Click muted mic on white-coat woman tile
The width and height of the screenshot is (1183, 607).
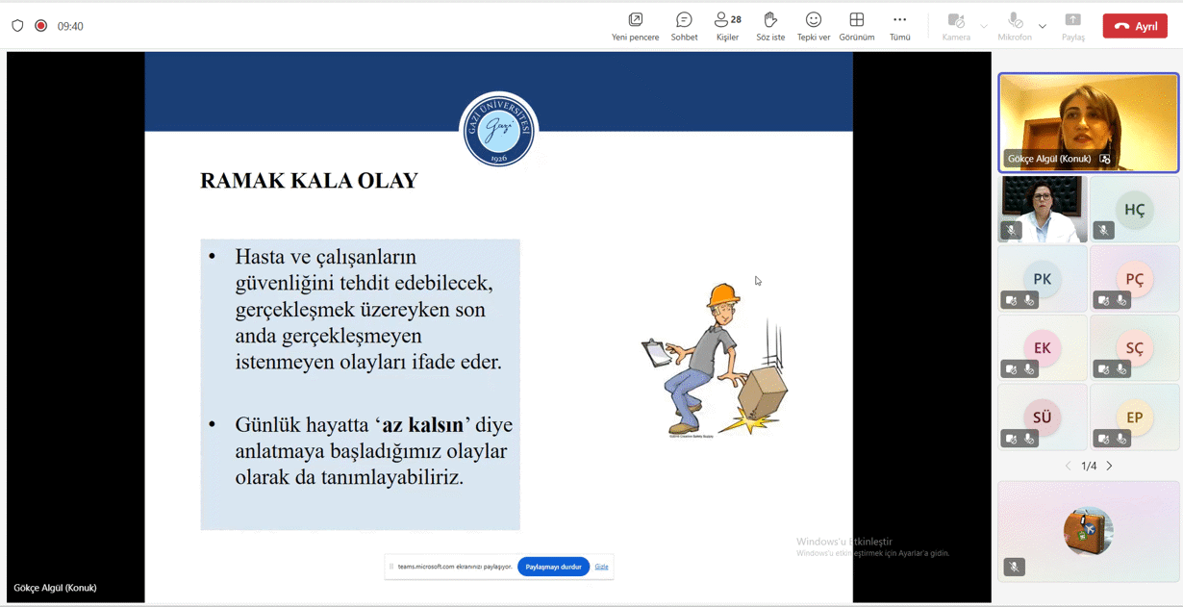point(1011,231)
